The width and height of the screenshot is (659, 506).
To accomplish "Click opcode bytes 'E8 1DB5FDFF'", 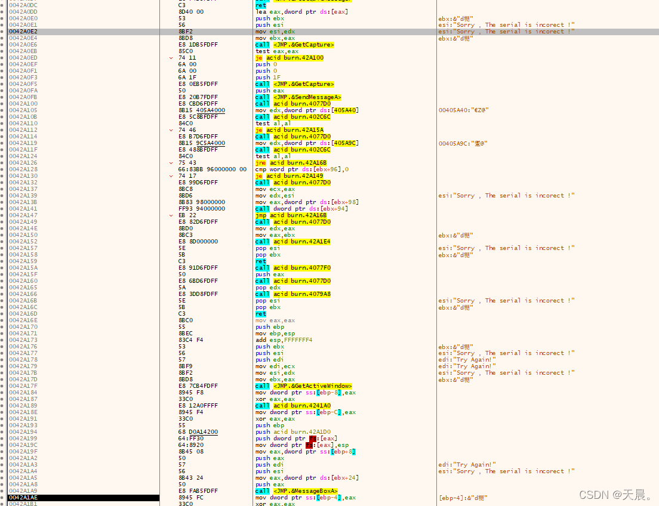I will pos(198,45).
